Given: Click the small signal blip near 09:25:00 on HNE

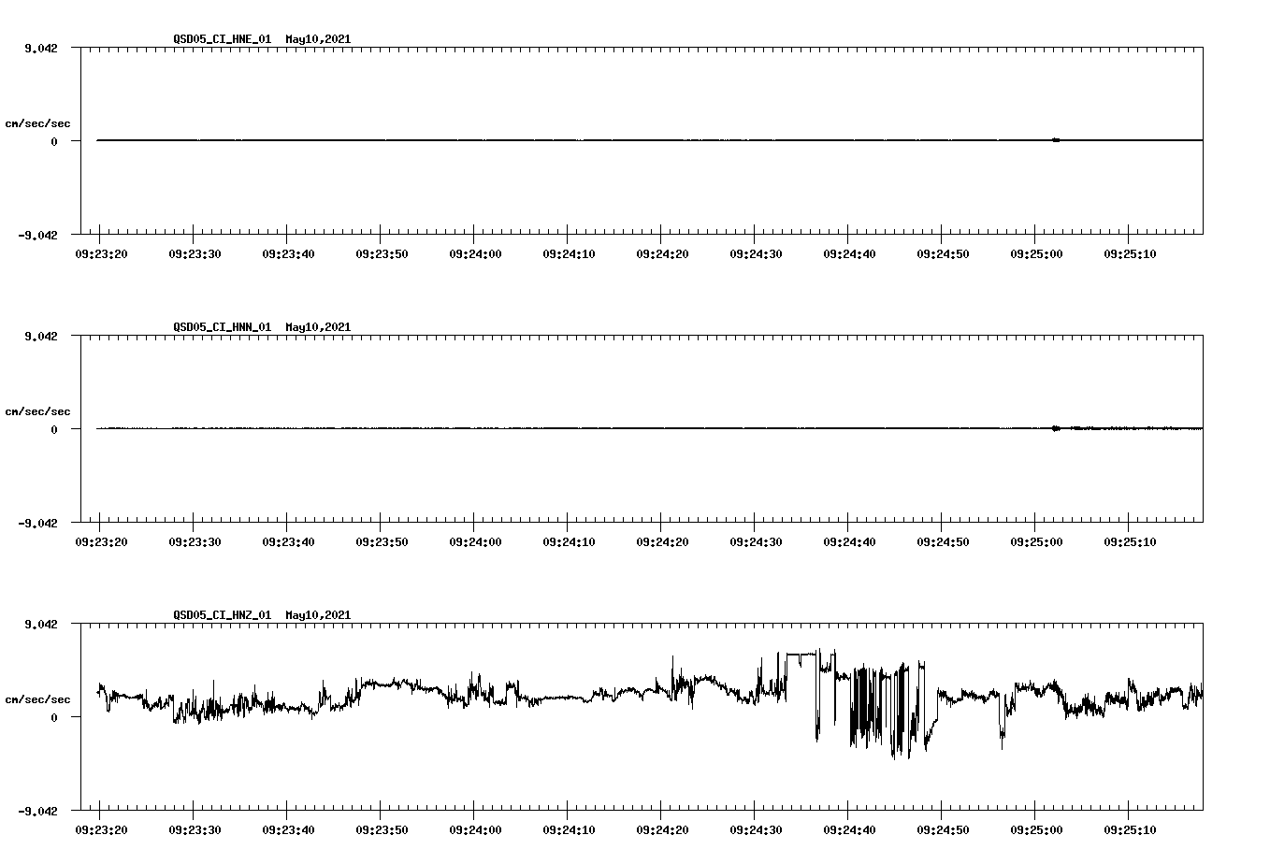Looking at the screenshot, I should click(x=1055, y=139).
